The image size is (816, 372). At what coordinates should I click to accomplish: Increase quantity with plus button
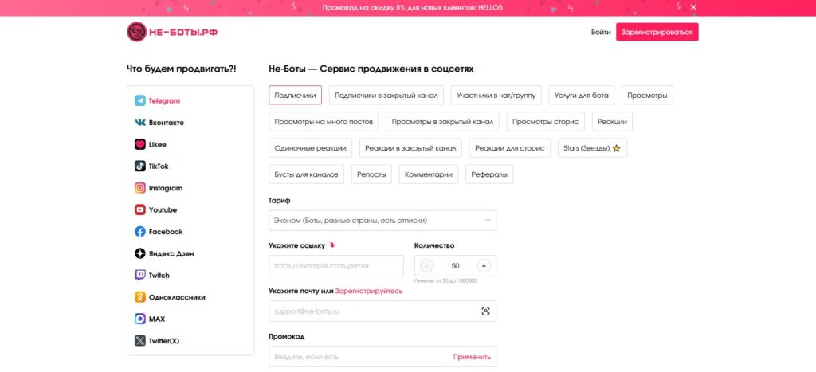click(x=484, y=266)
